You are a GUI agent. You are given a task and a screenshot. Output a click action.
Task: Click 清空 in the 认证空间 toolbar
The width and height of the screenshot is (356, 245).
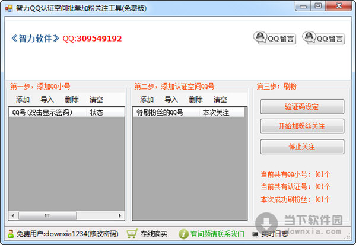pyautogui.click(x=220, y=100)
